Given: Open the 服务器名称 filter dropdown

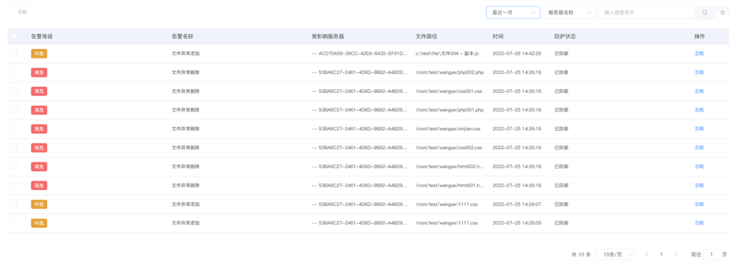Looking at the screenshot, I should (569, 12).
